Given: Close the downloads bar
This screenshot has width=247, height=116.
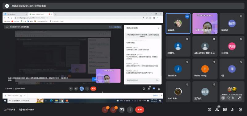Looking at the screenshot, I should [x=161, y=96].
